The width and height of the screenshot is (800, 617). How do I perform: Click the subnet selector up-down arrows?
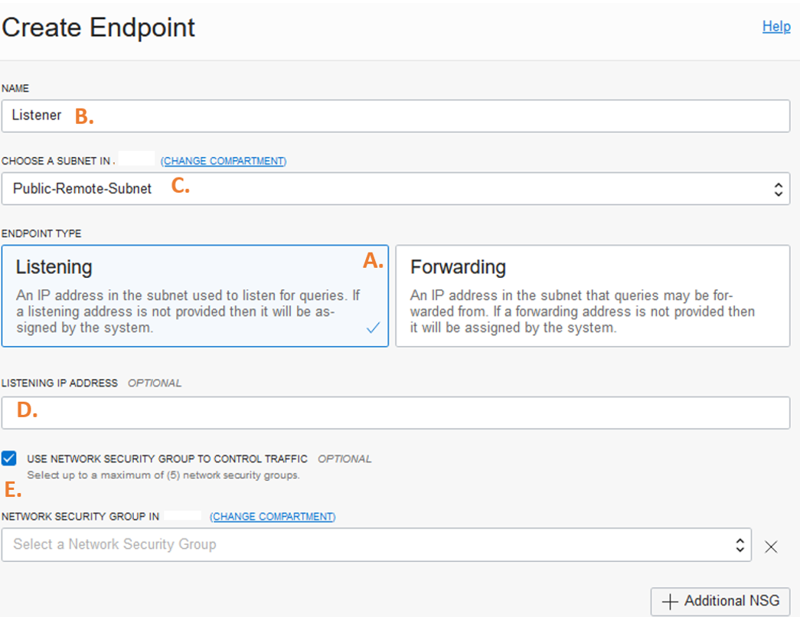(778, 189)
